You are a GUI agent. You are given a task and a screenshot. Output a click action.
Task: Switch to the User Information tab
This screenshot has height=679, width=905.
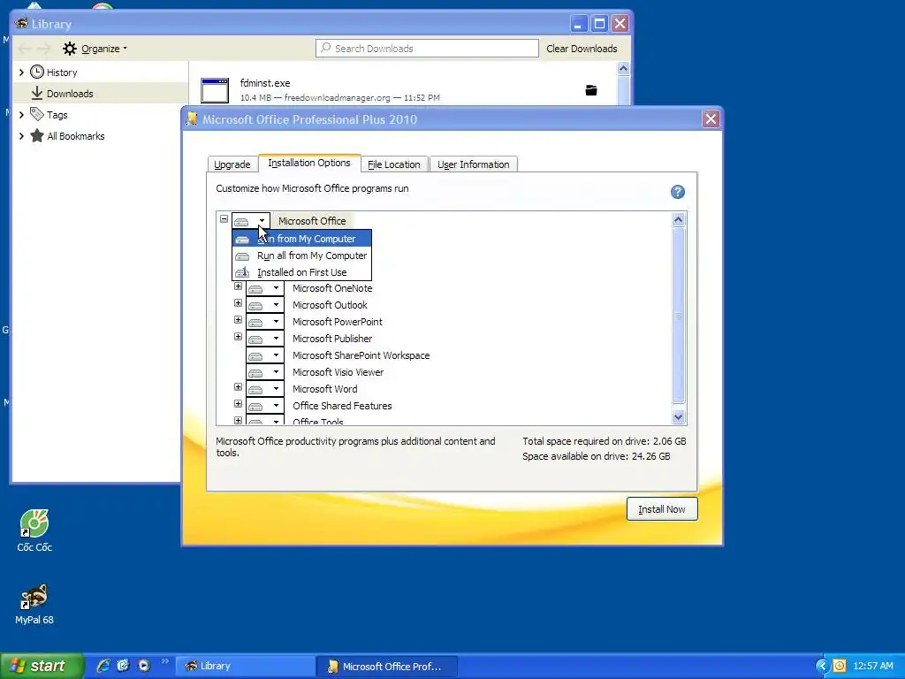(474, 164)
